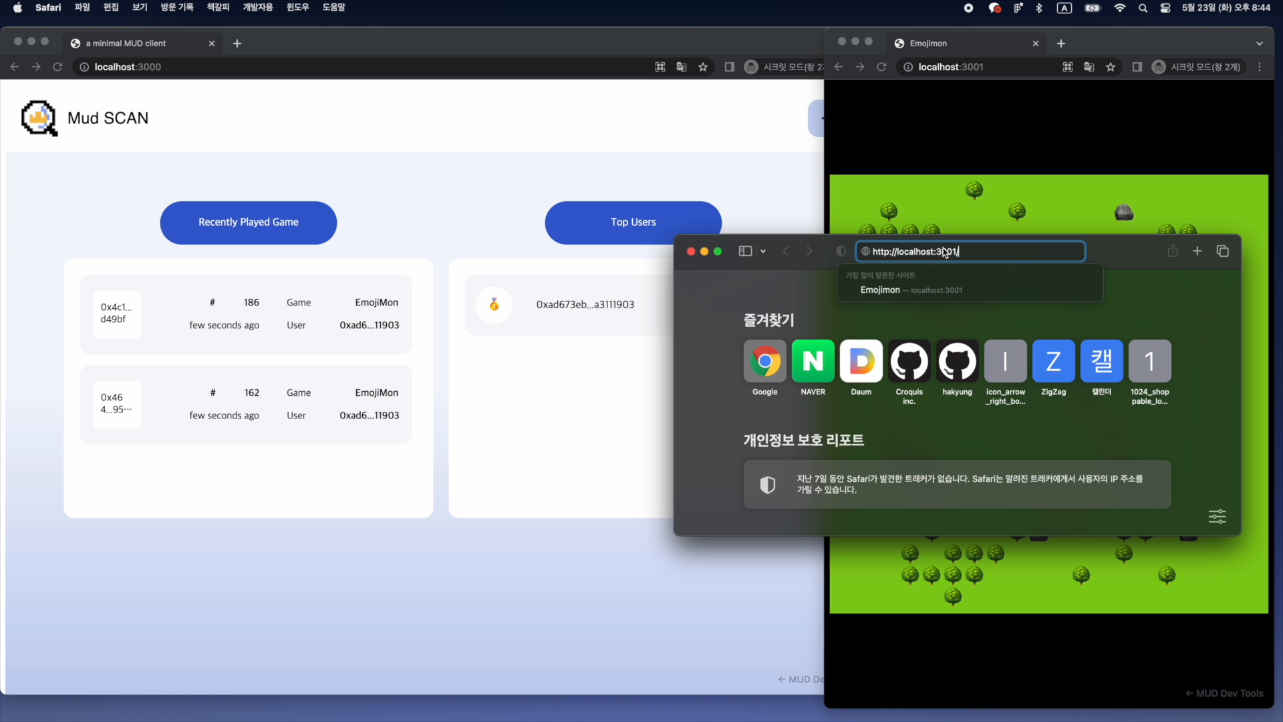Click translate icon in localhost:3000 window

(x=682, y=67)
